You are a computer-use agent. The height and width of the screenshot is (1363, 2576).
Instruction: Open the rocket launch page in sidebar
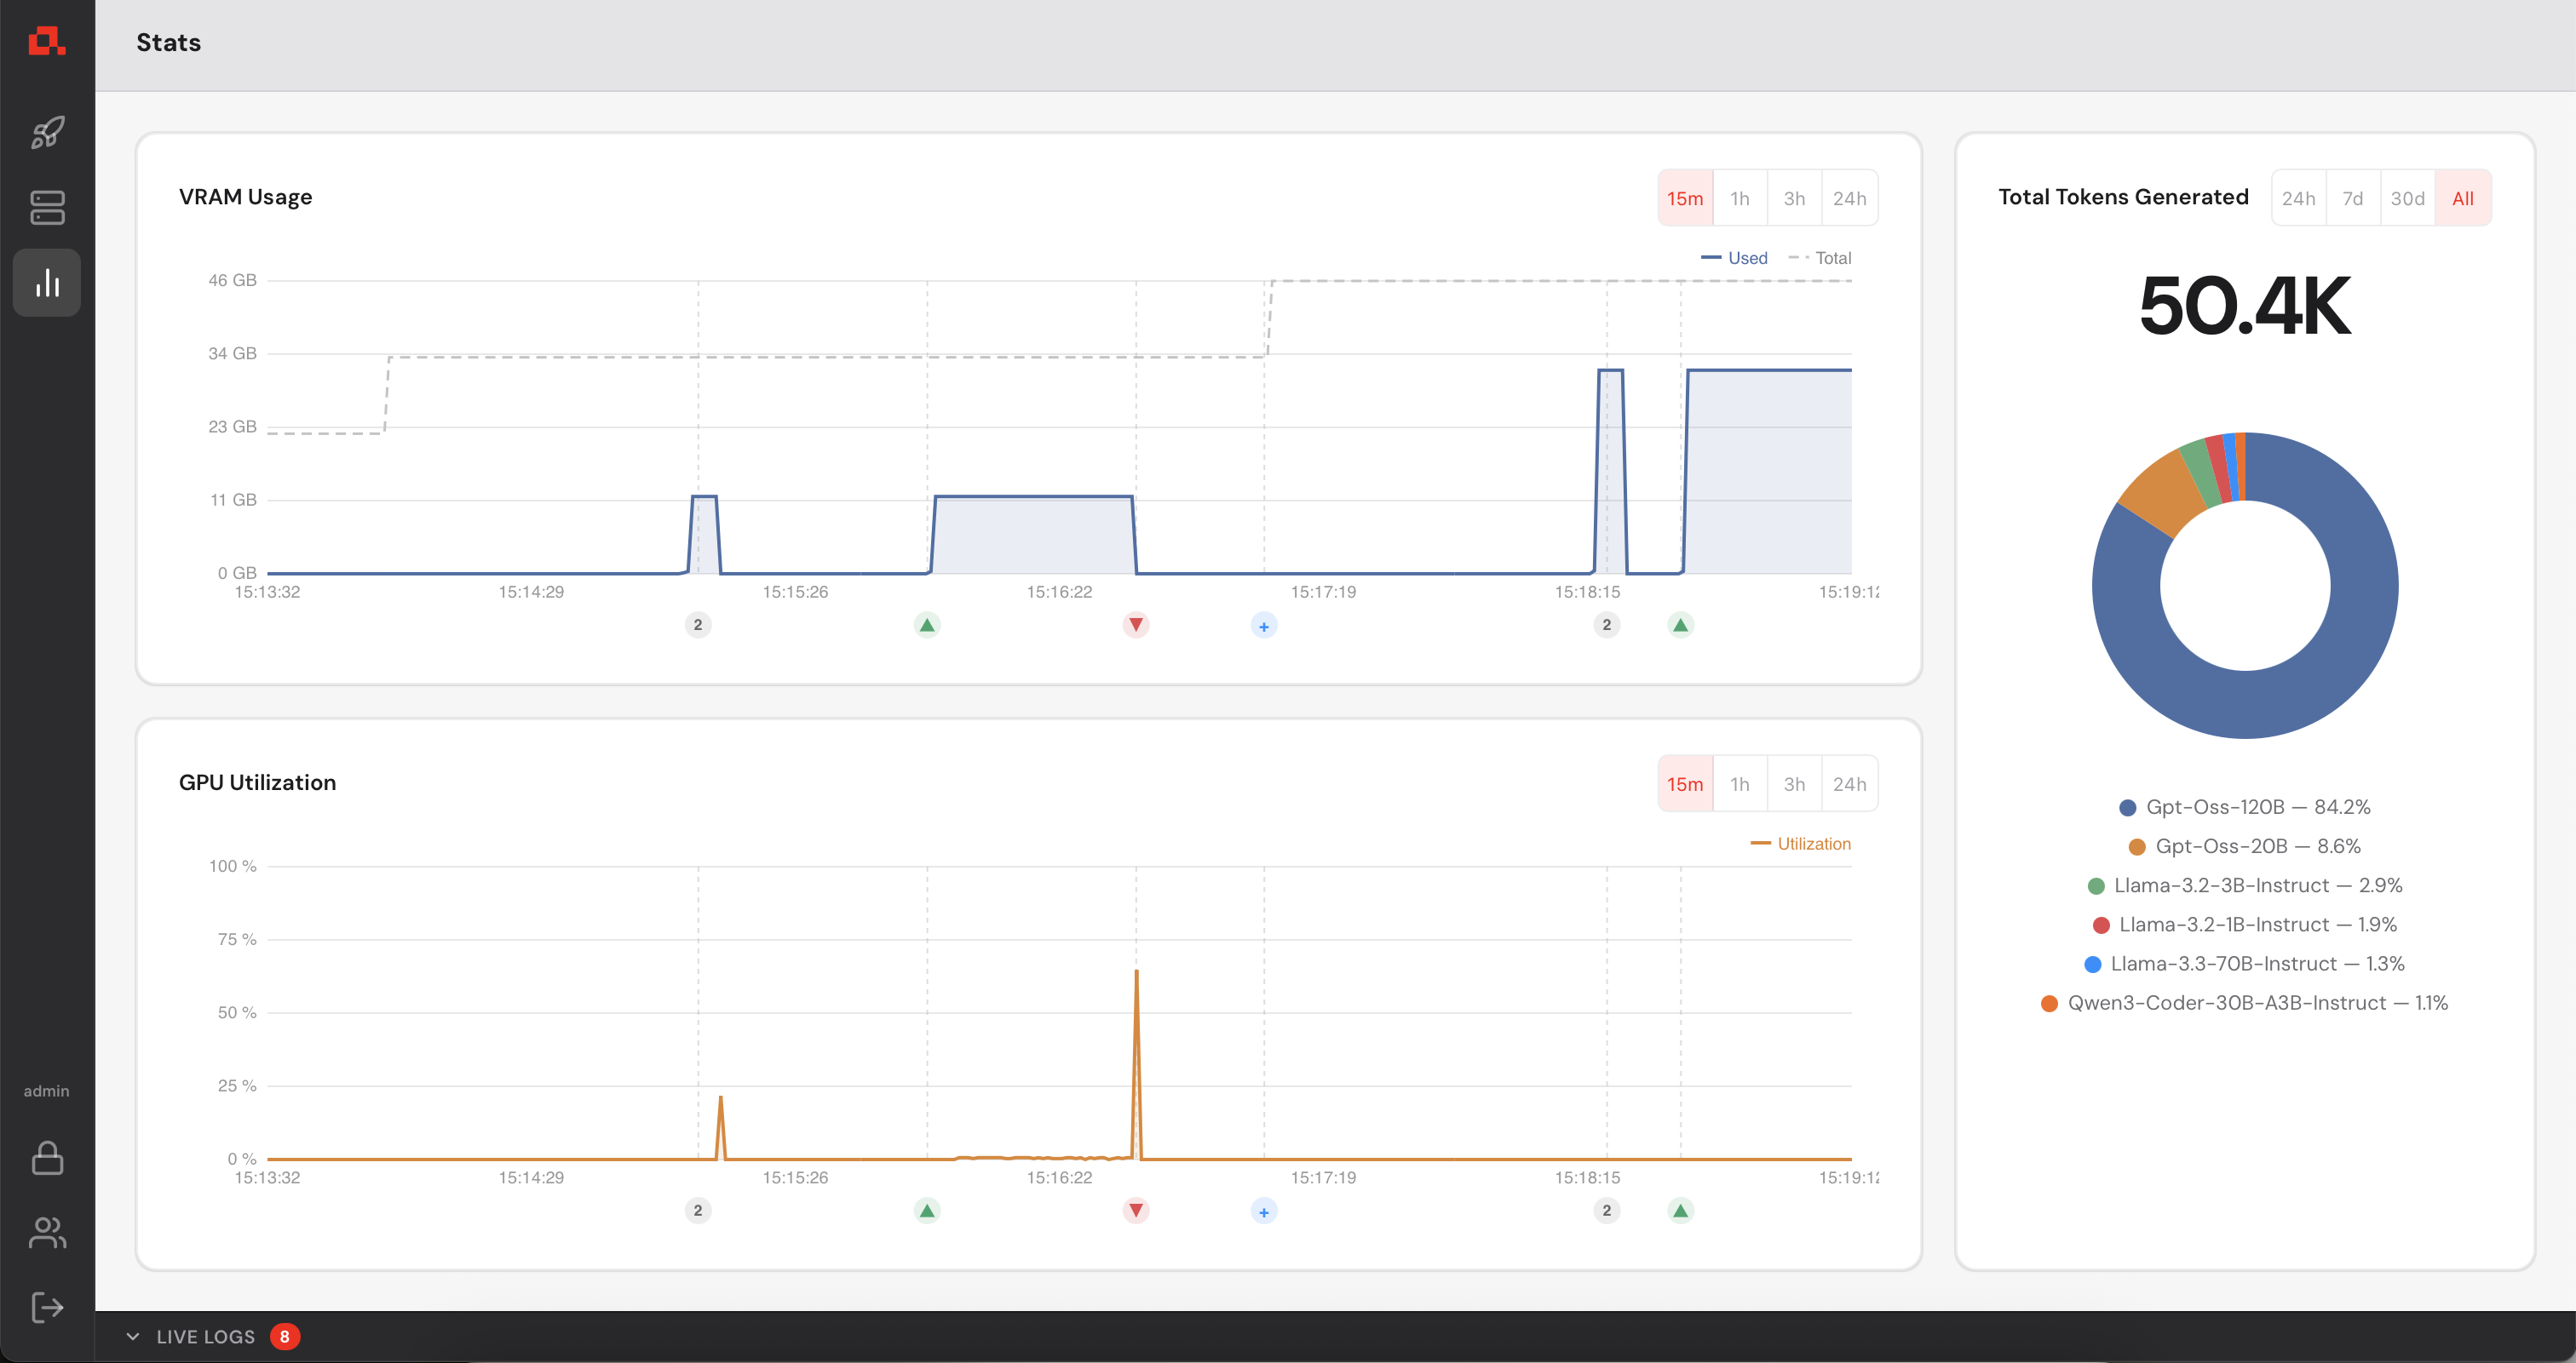pyautogui.click(x=47, y=132)
